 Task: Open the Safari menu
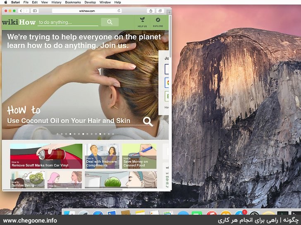pyautogui.click(x=15, y=2)
